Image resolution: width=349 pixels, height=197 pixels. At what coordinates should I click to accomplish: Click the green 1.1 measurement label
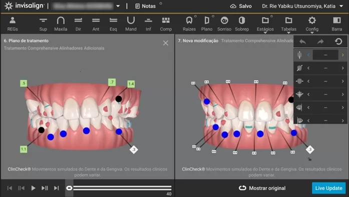point(24,149)
